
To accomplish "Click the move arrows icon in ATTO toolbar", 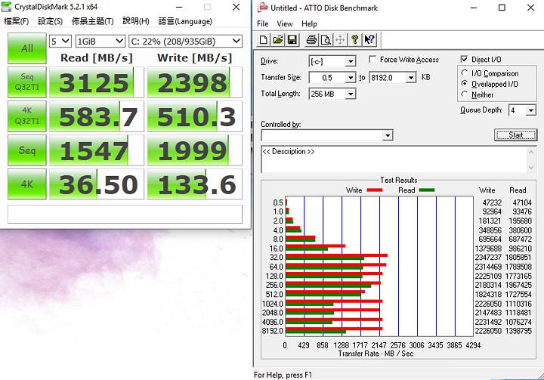I will pyautogui.click(x=340, y=40).
